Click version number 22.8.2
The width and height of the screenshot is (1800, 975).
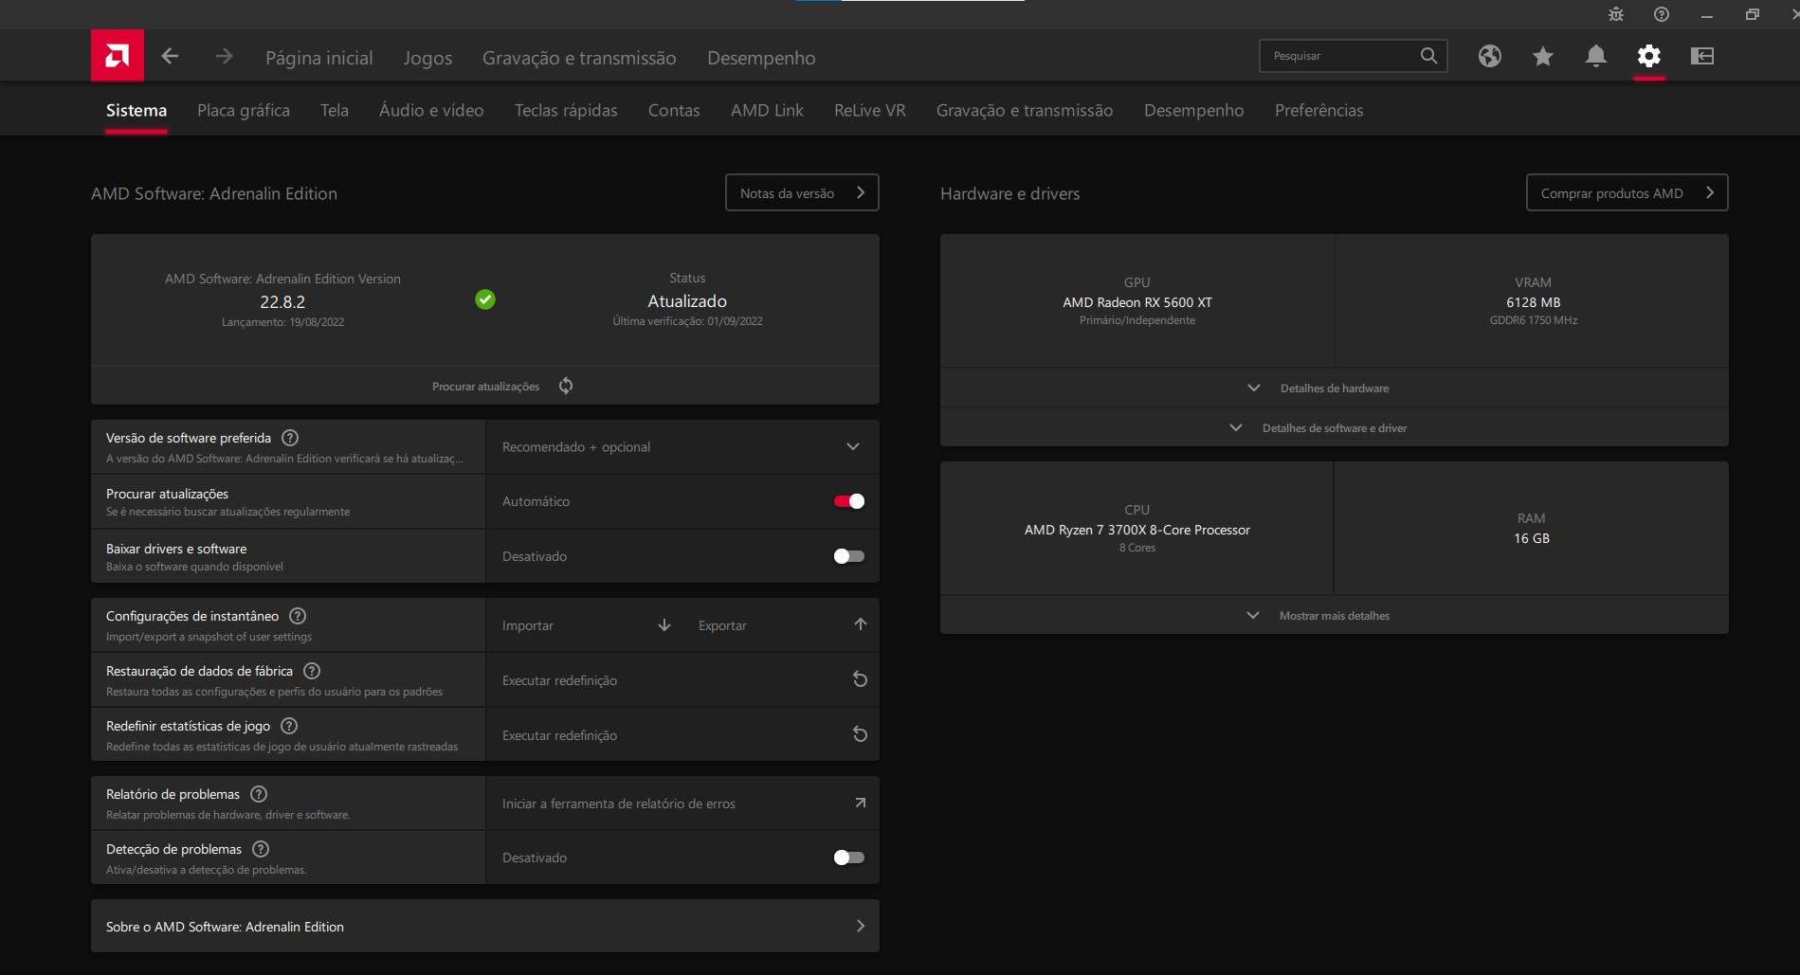pyautogui.click(x=282, y=302)
